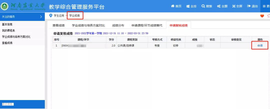Open the 主题 theme option
This screenshot has height=109, width=270.
pos(222,6)
